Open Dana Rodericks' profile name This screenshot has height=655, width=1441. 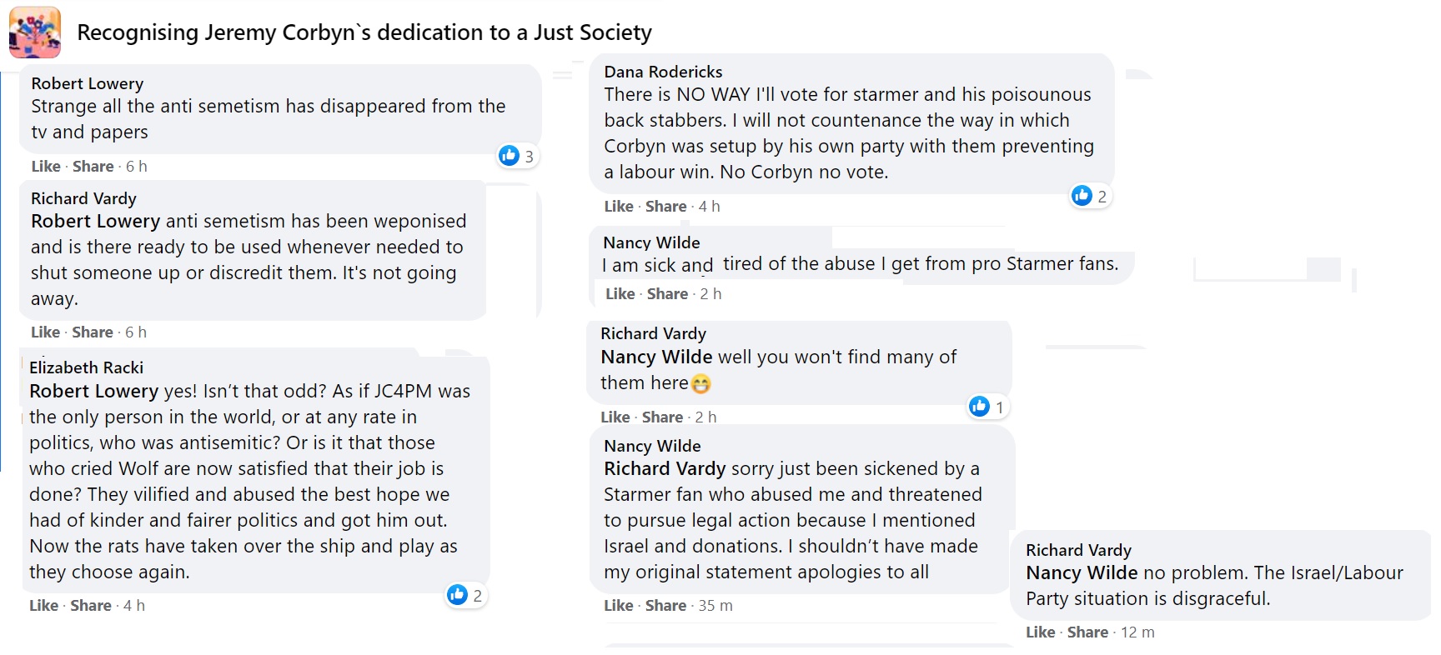tap(663, 72)
